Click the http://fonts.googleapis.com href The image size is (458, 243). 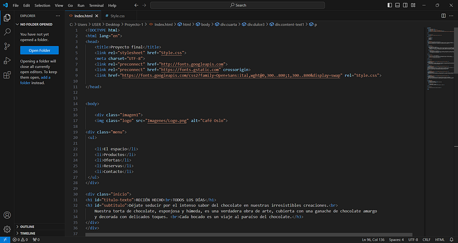pyautogui.click(x=192, y=64)
